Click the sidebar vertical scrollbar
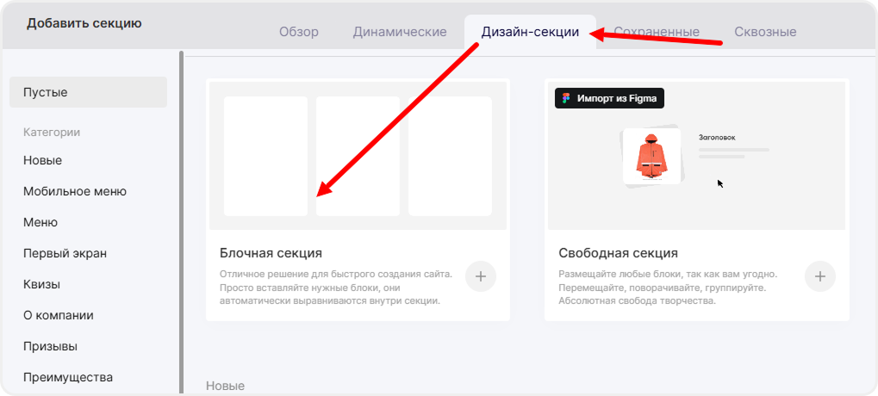Screen dimensions: 878x396 [181, 215]
